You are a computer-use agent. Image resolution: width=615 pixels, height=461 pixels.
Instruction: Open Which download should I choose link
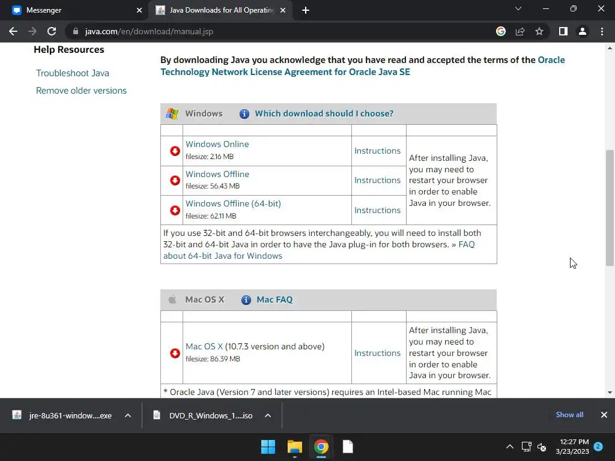(x=324, y=113)
